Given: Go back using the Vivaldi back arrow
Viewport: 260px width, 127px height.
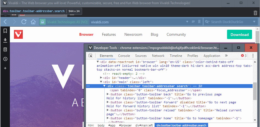Looking at the screenshot, I should click(5, 22).
